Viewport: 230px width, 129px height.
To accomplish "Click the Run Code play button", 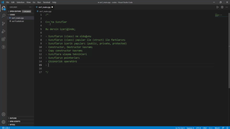I will tap(217, 7).
